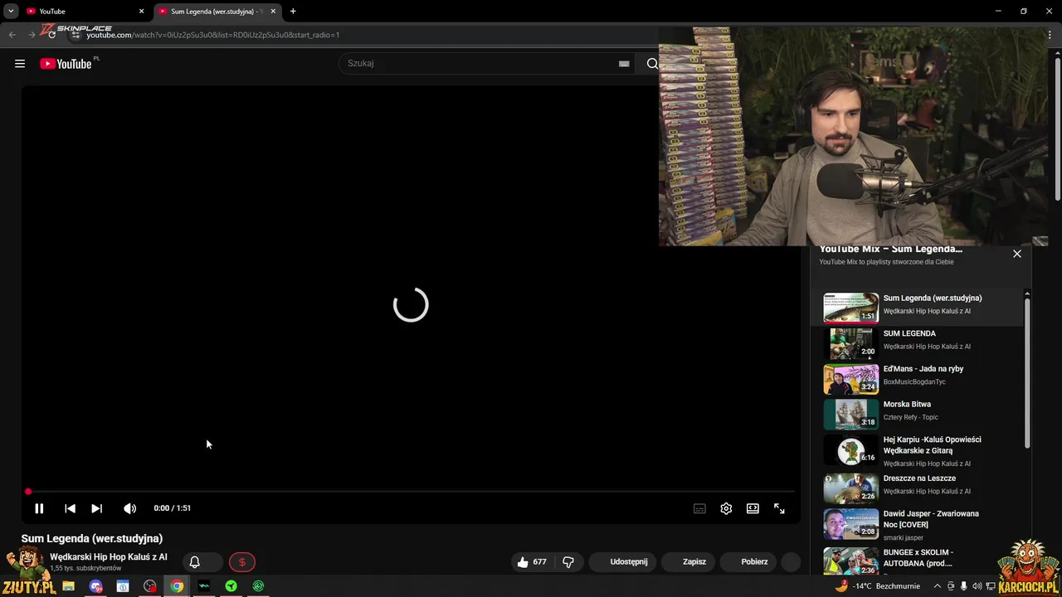Open the YouTube hamburger guide menu

[x=20, y=64]
